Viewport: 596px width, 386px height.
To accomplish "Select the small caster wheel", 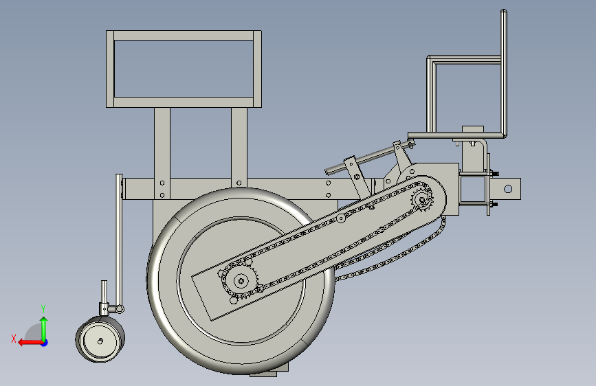I will (x=100, y=339).
